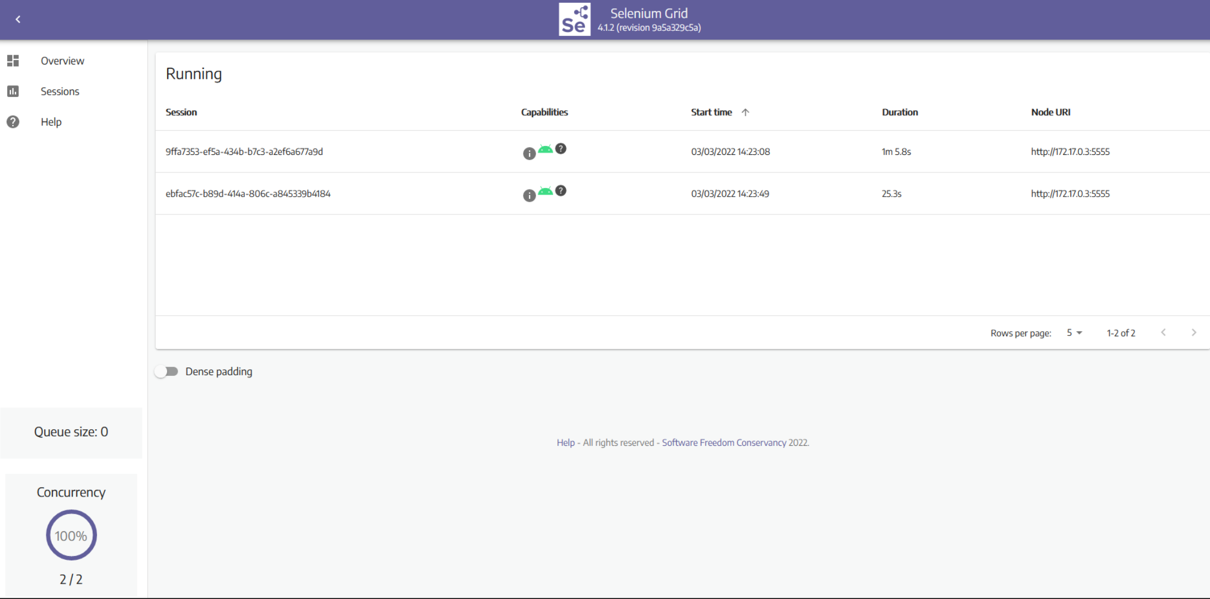The height and width of the screenshot is (599, 1210).
Task: Click the unknown browser icon for session ebfac57c
Action: pyautogui.click(x=561, y=191)
